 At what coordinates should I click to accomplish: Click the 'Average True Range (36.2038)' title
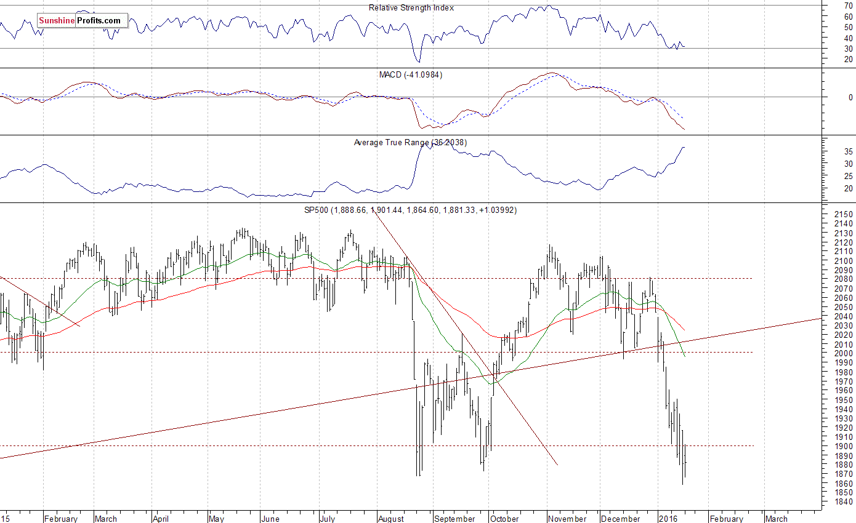coord(410,142)
